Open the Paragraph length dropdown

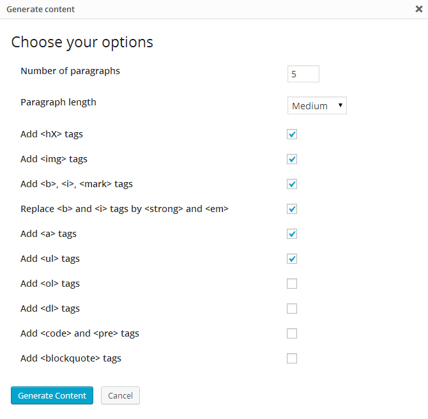[317, 105]
